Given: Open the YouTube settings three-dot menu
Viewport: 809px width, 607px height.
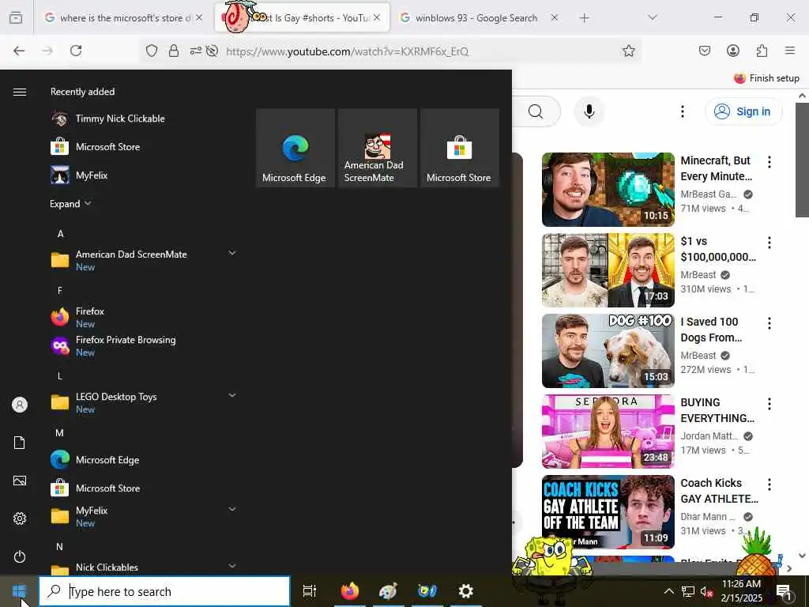Looking at the screenshot, I should coord(682,111).
